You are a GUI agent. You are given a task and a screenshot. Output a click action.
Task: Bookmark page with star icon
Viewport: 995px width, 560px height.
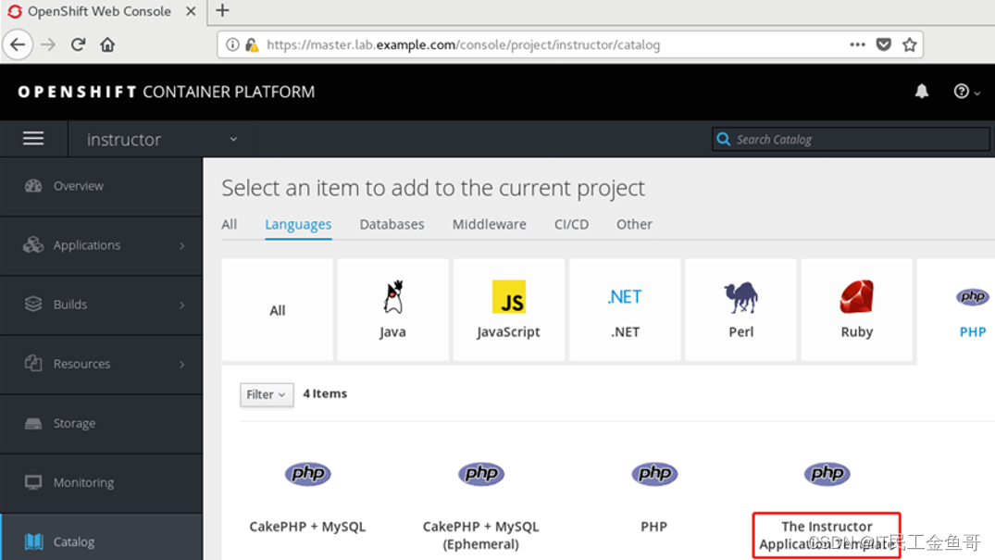click(909, 44)
